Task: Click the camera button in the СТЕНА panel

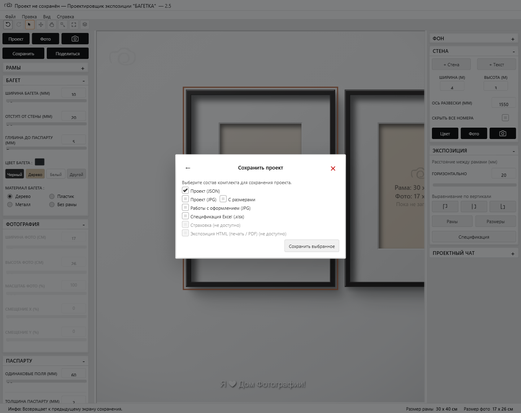Action: point(503,133)
